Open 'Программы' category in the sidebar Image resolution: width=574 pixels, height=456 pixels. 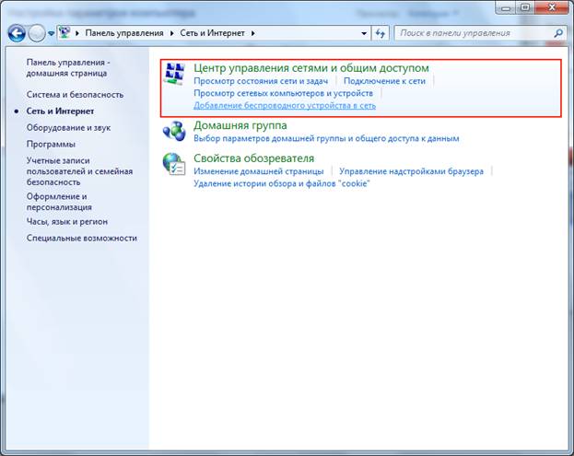[x=51, y=144]
